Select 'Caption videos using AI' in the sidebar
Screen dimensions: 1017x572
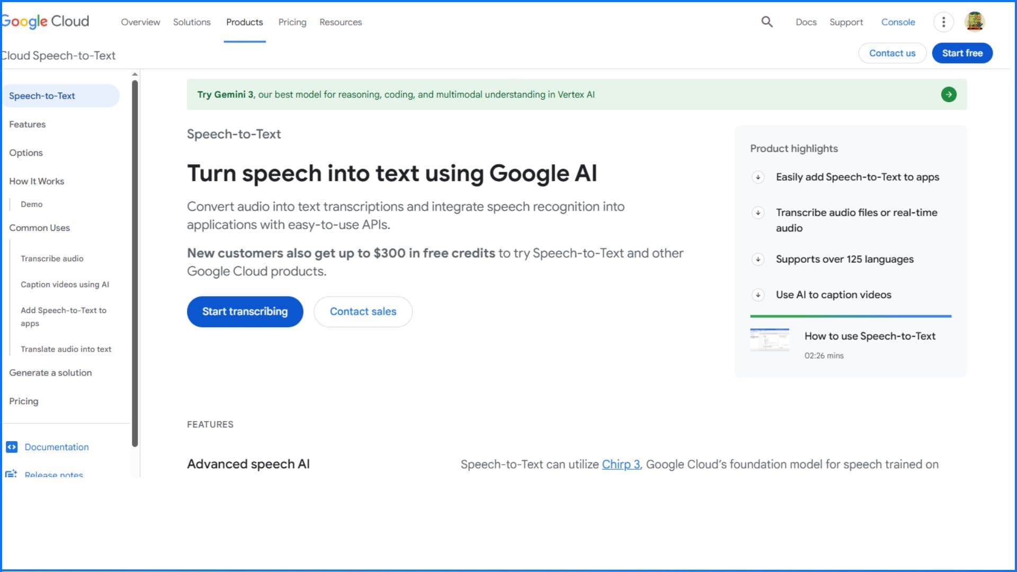[65, 284]
